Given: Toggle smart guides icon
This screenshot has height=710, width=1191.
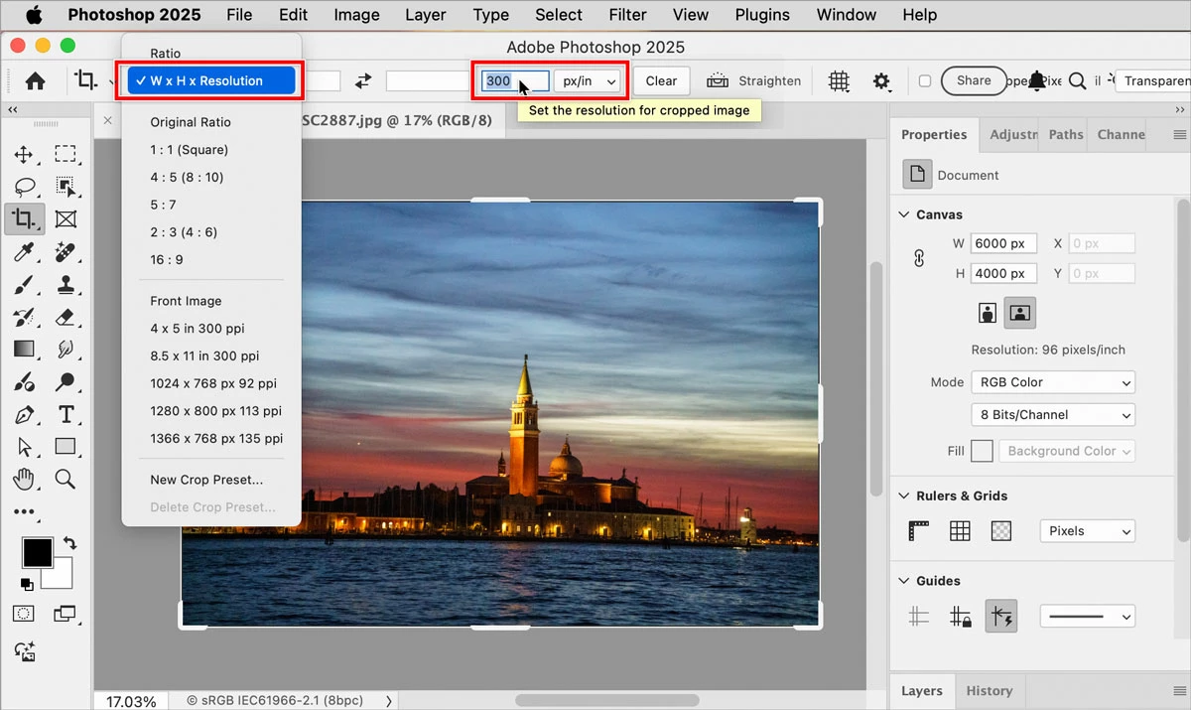Looking at the screenshot, I should point(1001,617).
